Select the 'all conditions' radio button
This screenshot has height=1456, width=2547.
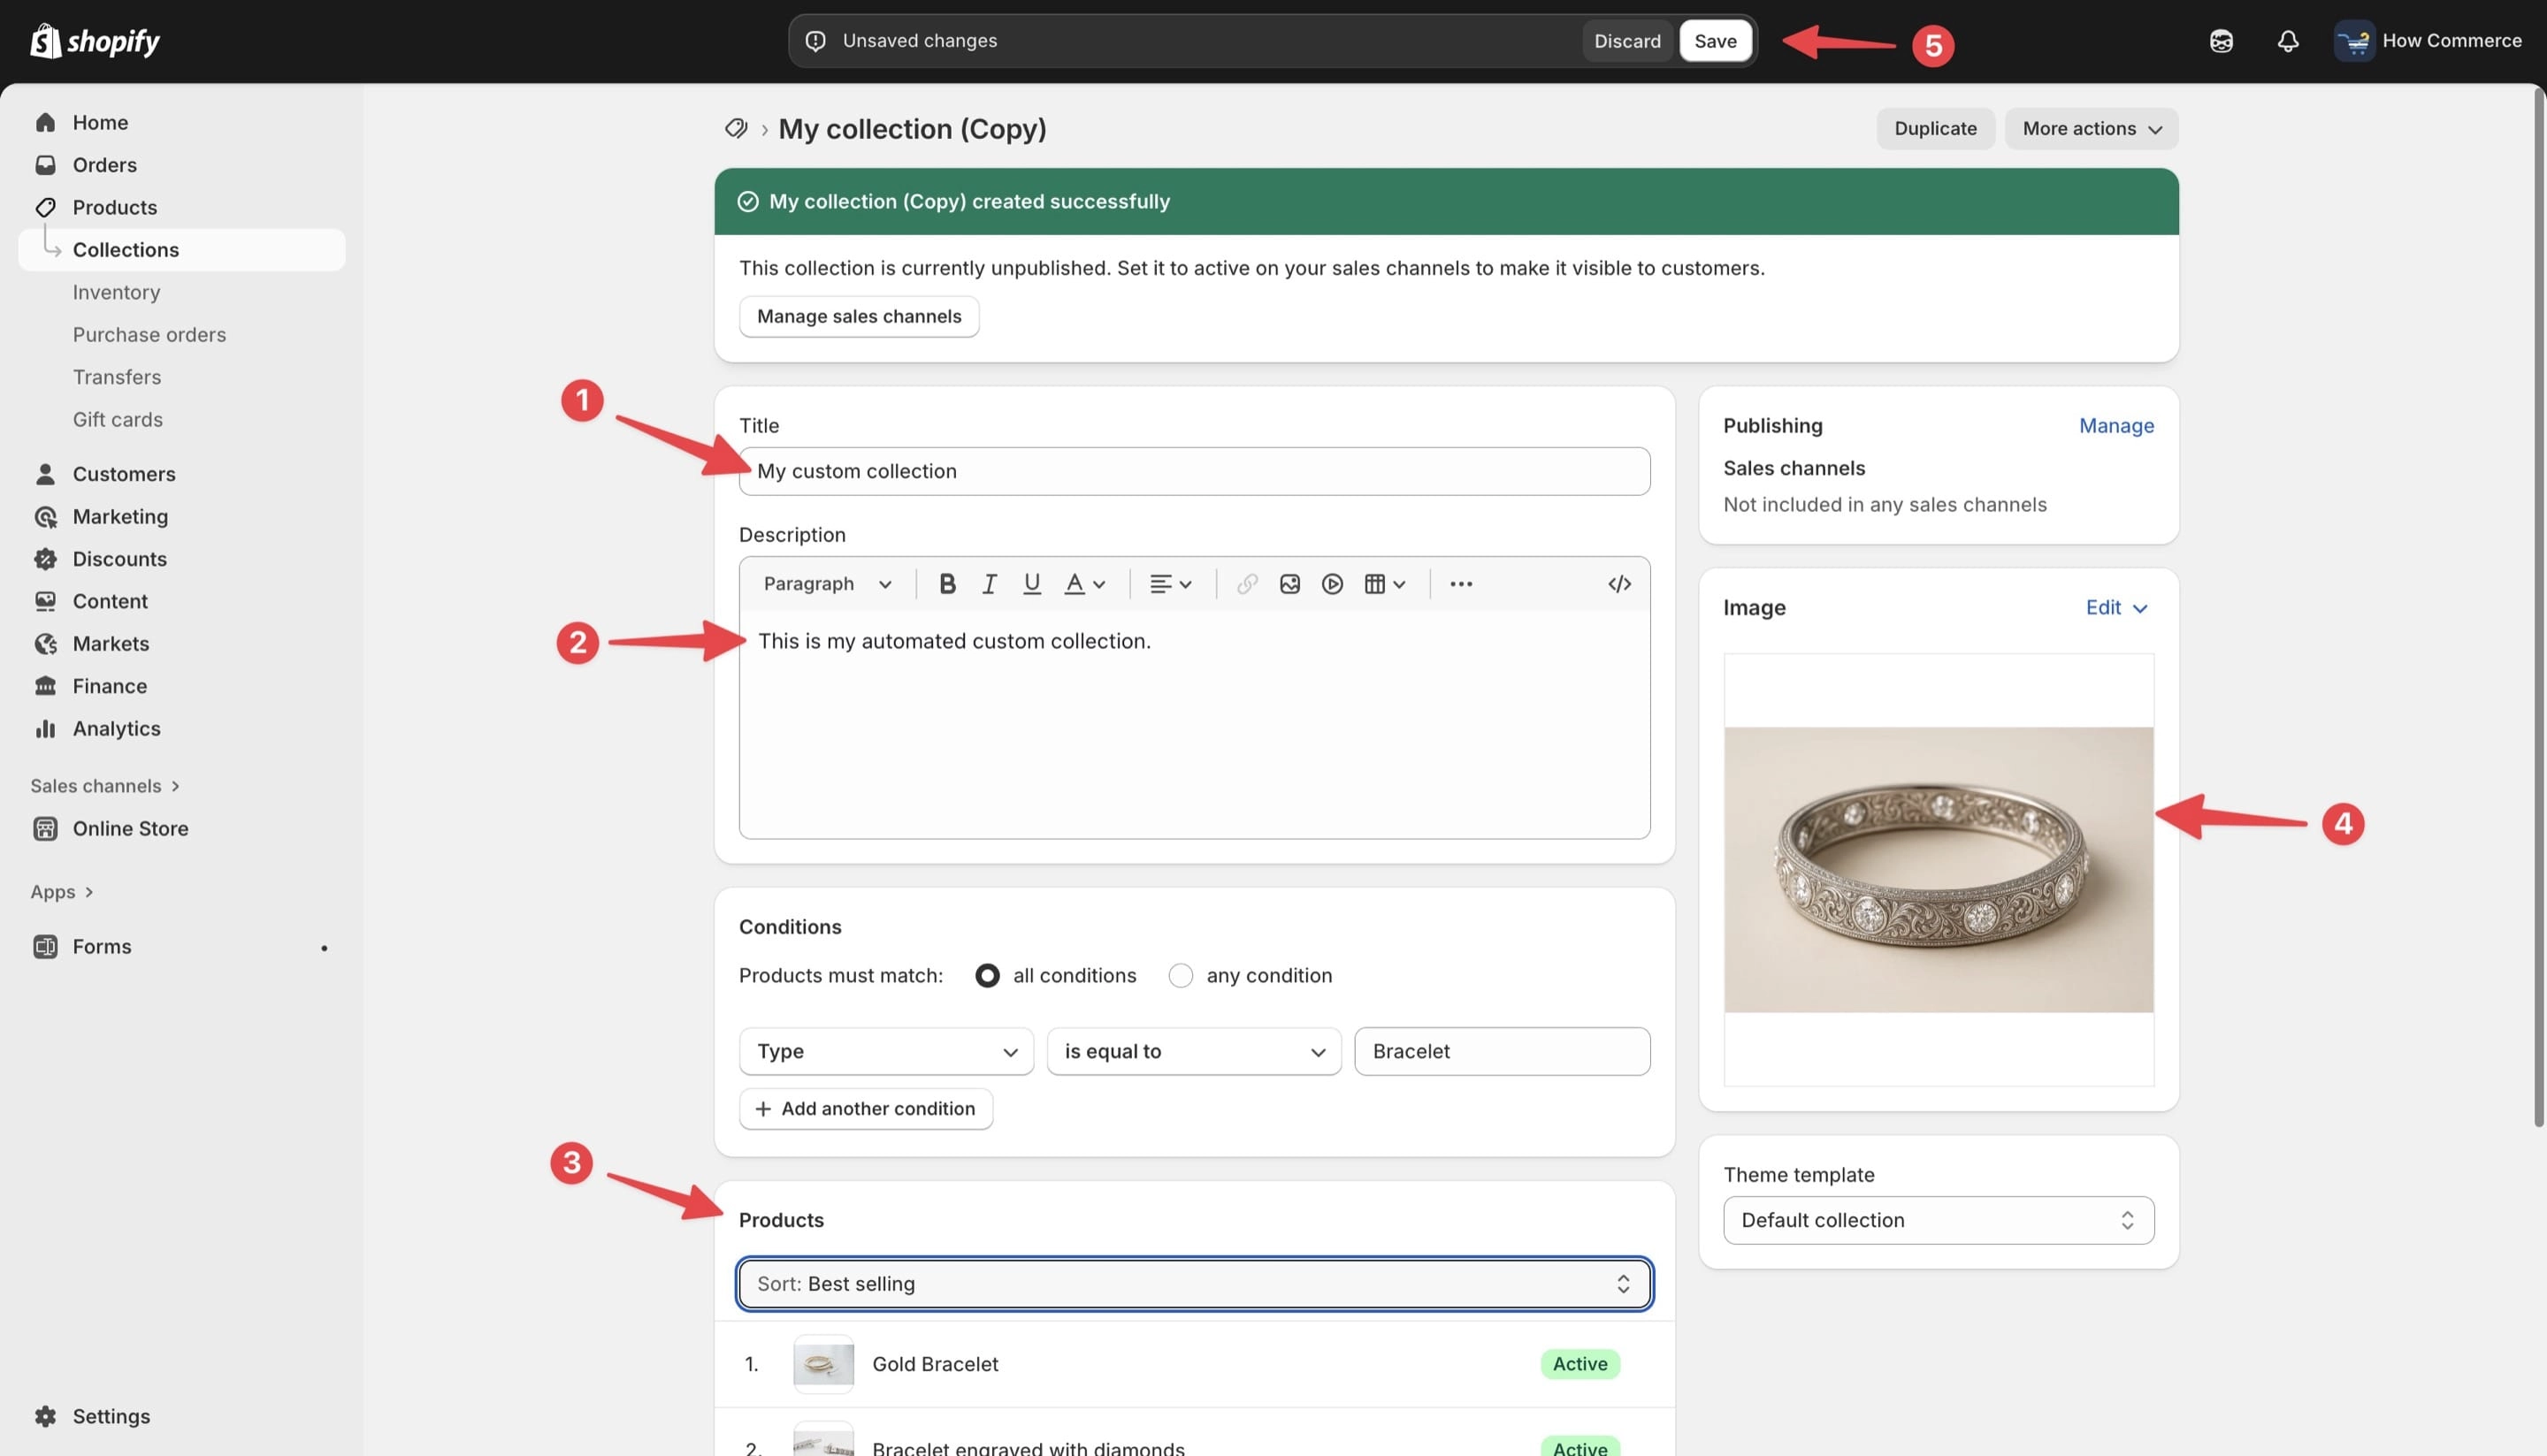(987, 975)
